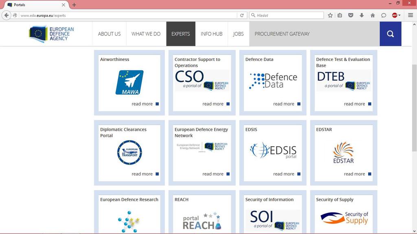Open the INFO HUB menu

pyautogui.click(x=211, y=34)
